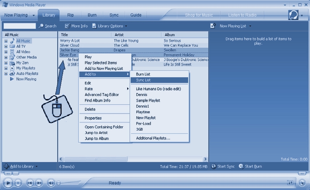Viewport: 310px width, 190px height.
Task: Open dropdown next to online service icon
Action: (302, 15)
